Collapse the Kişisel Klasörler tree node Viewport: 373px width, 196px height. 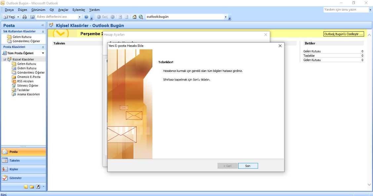pos(5,59)
